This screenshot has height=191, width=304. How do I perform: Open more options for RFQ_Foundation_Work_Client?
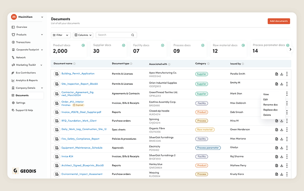pyautogui.click(x=287, y=121)
